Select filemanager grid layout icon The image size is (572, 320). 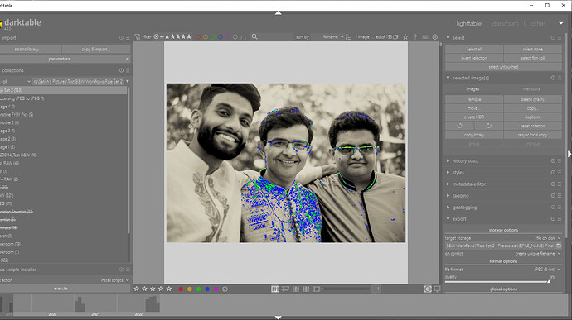(275, 289)
